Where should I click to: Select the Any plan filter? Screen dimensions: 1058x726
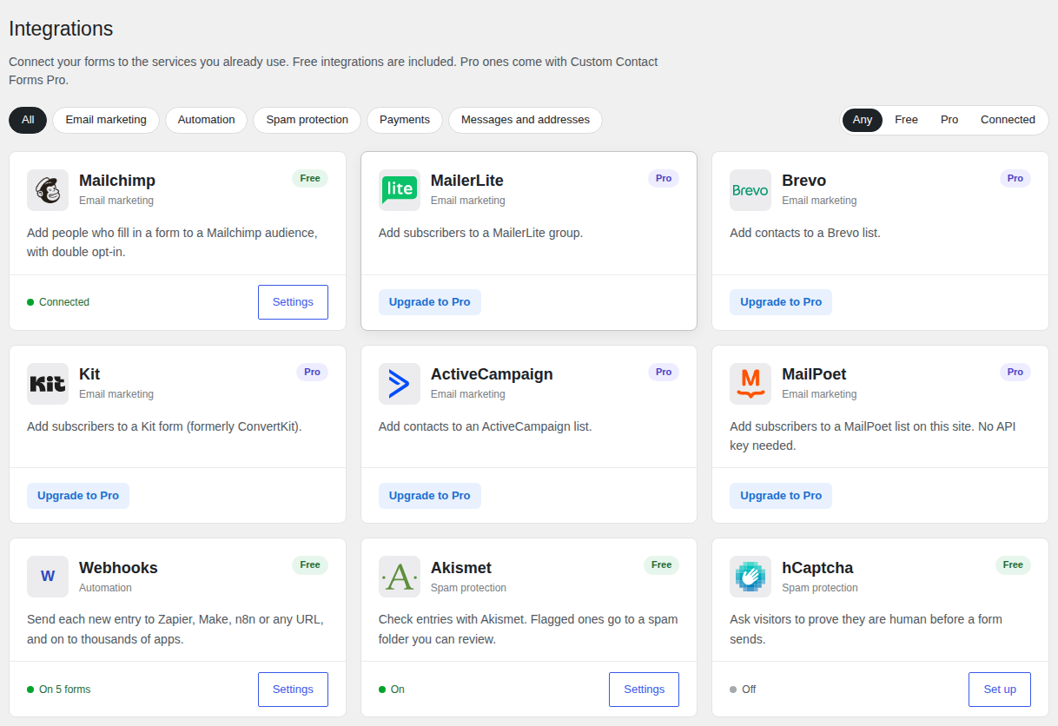pos(863,120)
